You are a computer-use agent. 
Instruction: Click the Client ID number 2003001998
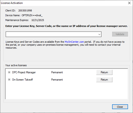[25, 10]
